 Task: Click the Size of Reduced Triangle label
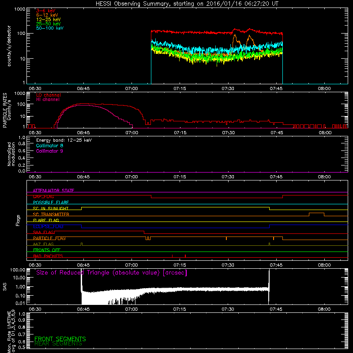(112, 273)
